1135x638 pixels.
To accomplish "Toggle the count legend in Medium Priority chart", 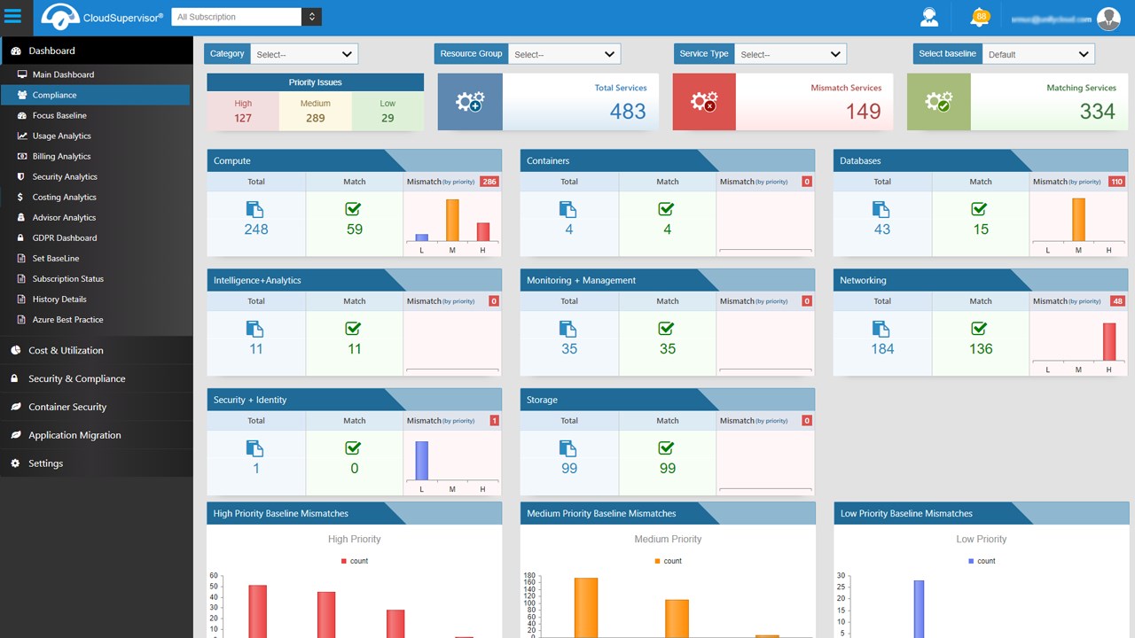I will [669, 561].
